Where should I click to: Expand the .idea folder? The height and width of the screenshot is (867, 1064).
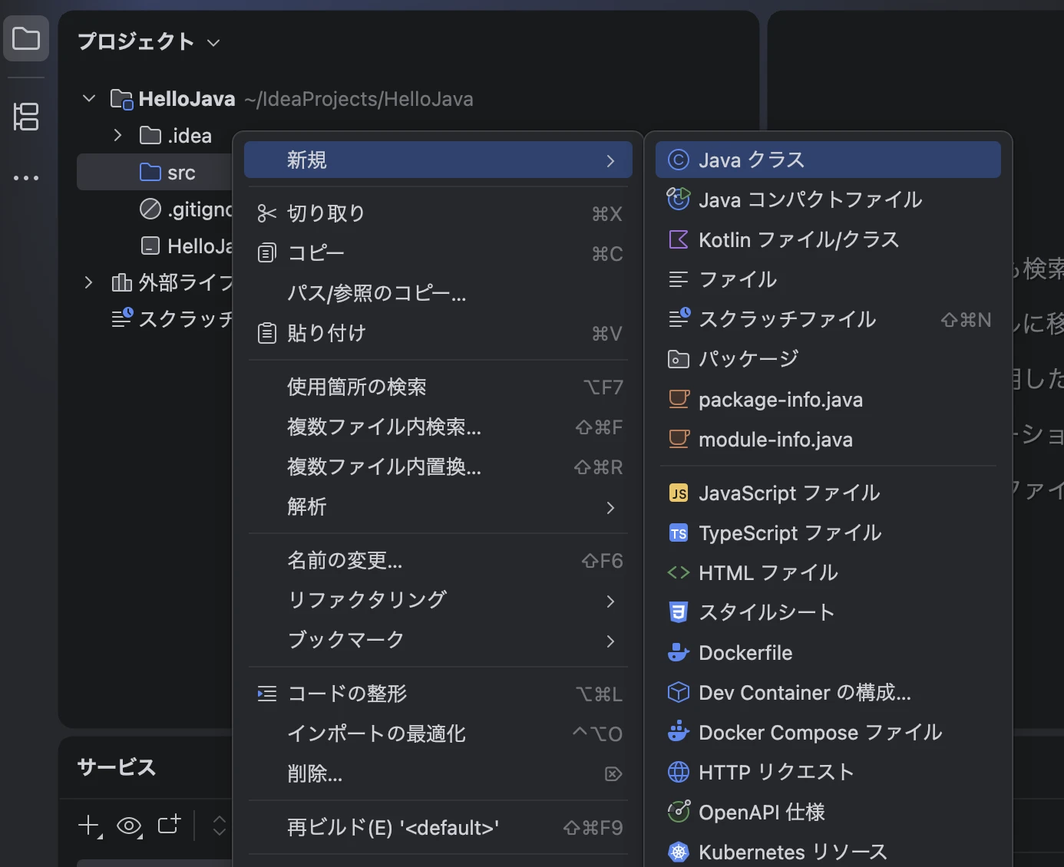[x=117, y=136]
